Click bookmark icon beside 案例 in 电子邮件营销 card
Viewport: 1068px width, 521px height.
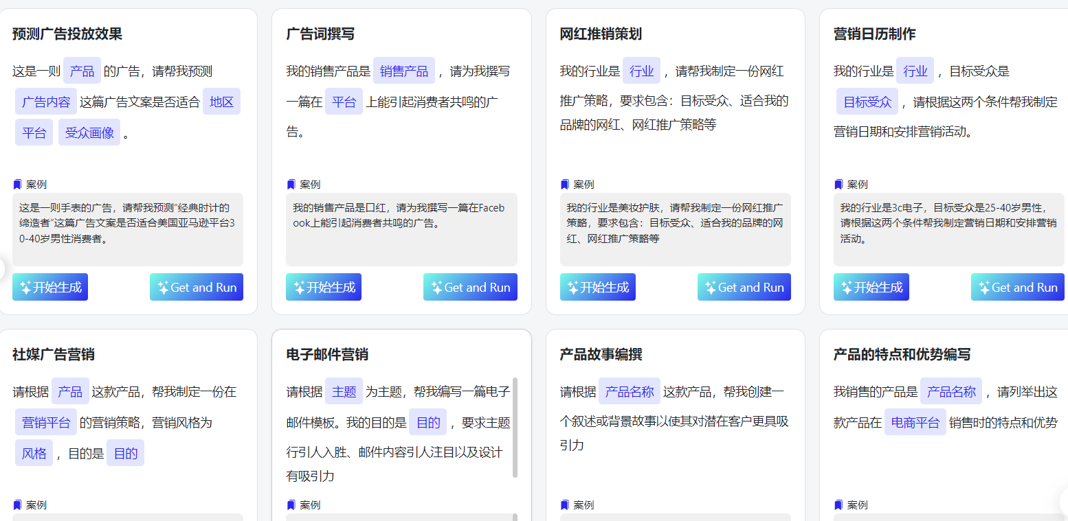click(x=291, y=505)
